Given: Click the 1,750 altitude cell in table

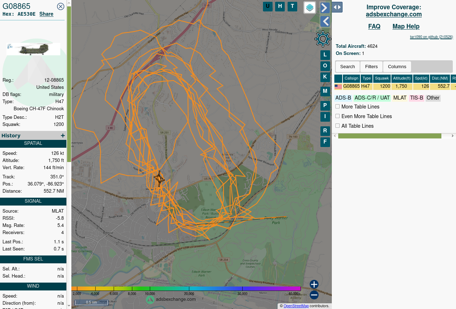Looking at the screenshot, I should tap(402, 86).
